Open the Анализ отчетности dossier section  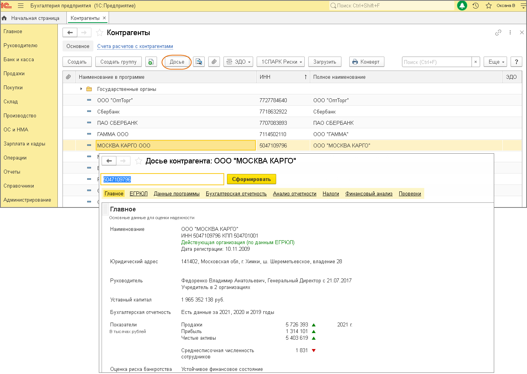pos(295,193)
